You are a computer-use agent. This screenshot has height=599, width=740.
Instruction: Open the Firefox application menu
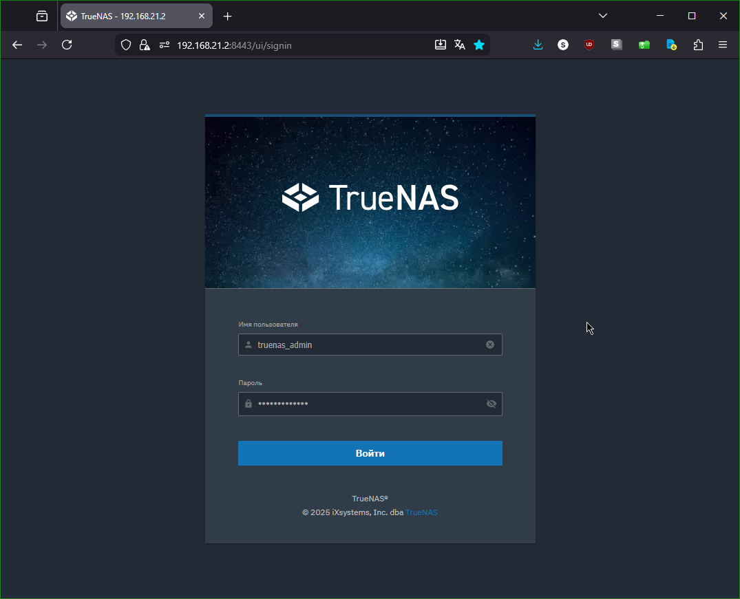(723, 45)
